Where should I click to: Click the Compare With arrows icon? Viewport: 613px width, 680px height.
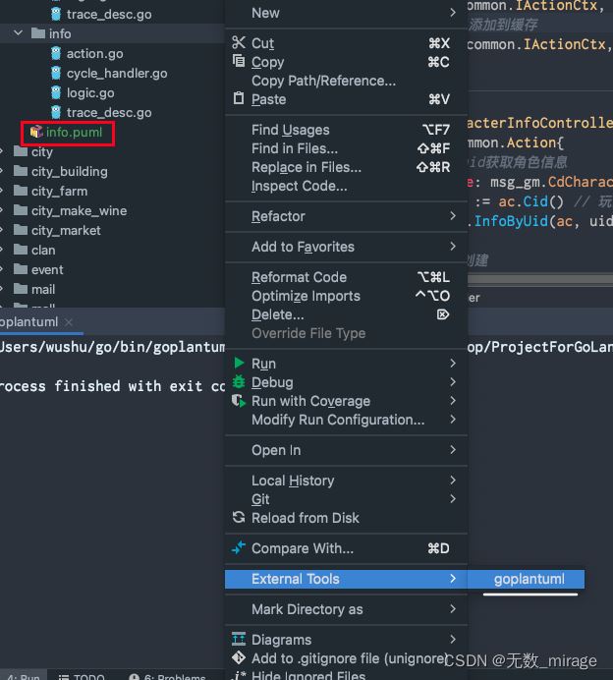239,548
